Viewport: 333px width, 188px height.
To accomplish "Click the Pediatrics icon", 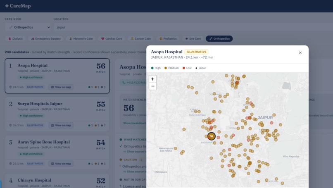I will pos(161,39).
